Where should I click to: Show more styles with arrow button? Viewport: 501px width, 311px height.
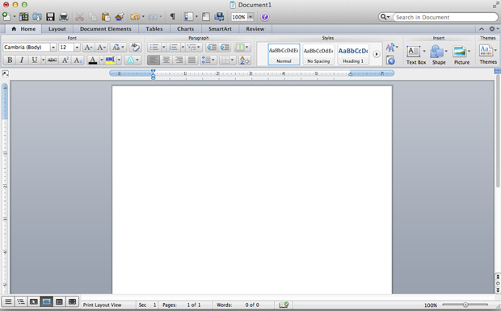point(377,54)
